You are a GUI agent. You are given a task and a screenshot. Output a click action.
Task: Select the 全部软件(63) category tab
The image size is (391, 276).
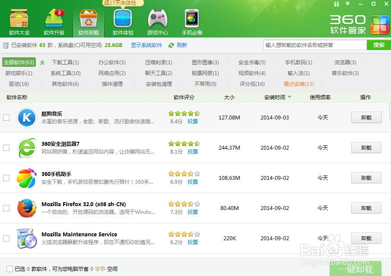(x=19, y=62)
